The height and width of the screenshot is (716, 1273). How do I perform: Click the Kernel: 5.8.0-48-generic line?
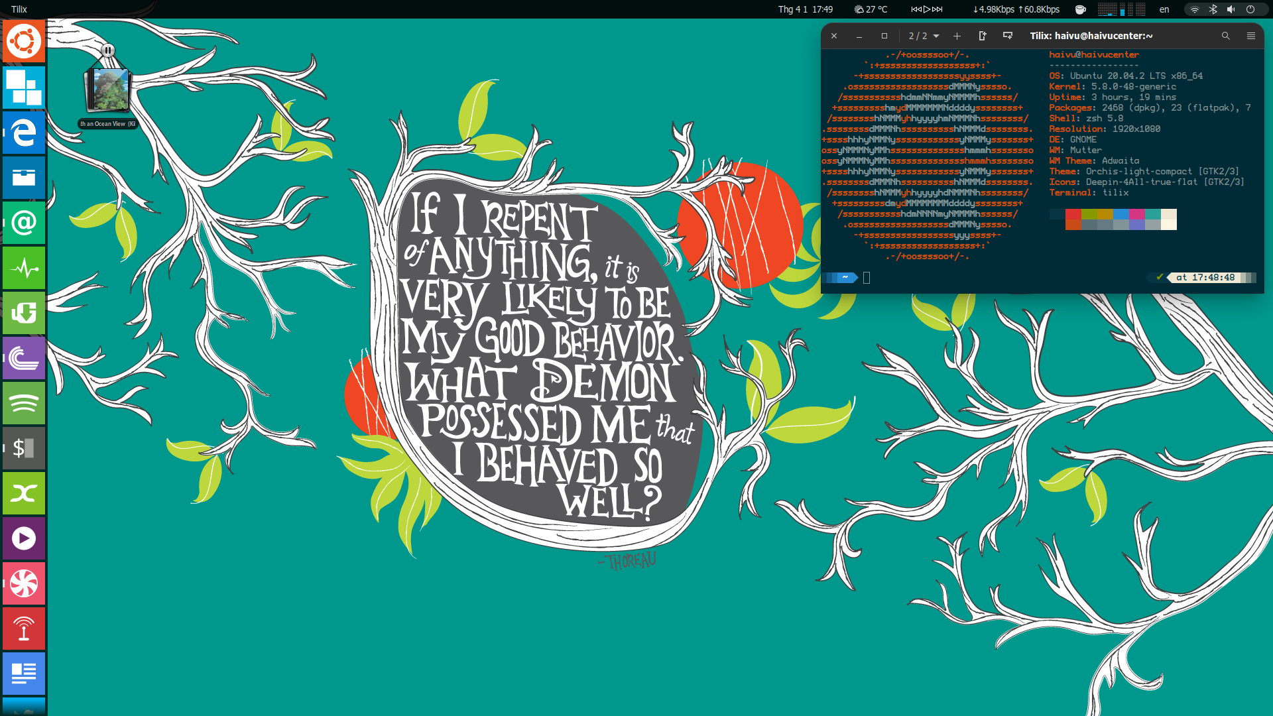1113,87
